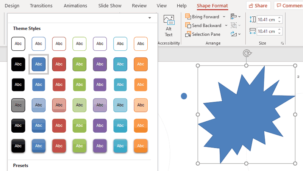
Task: Click the top-left resize handle of the shape
Action: click(198, 66)
